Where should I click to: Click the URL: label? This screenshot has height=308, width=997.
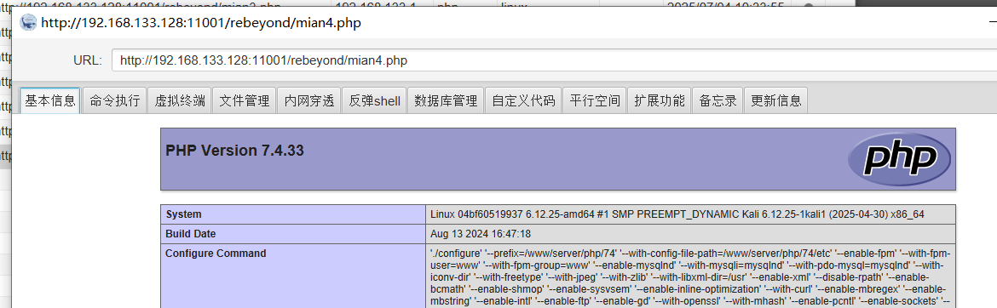(87, 60)
